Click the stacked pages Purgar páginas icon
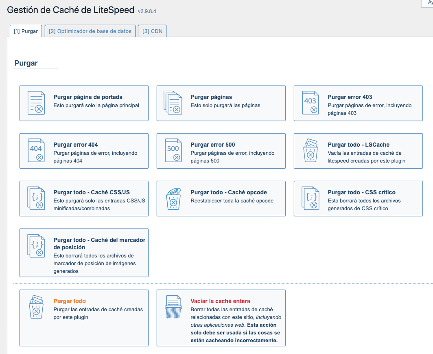433x354 pixels. (x=173, y=103)
